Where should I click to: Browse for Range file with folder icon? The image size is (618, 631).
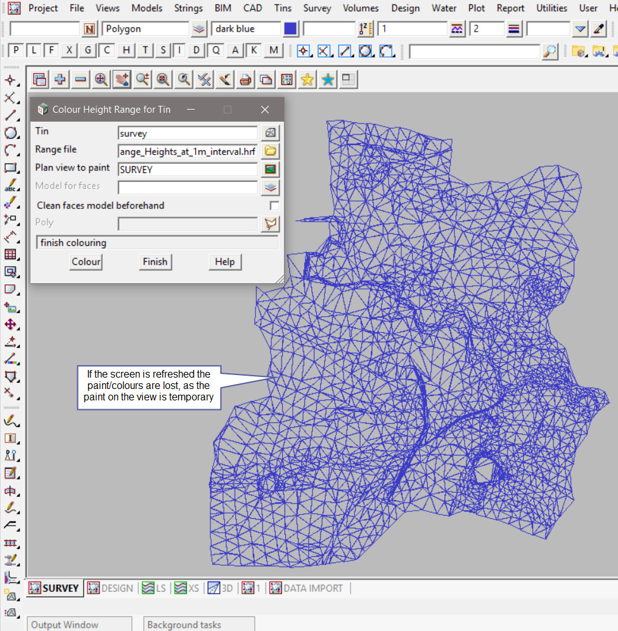point(271,151)
